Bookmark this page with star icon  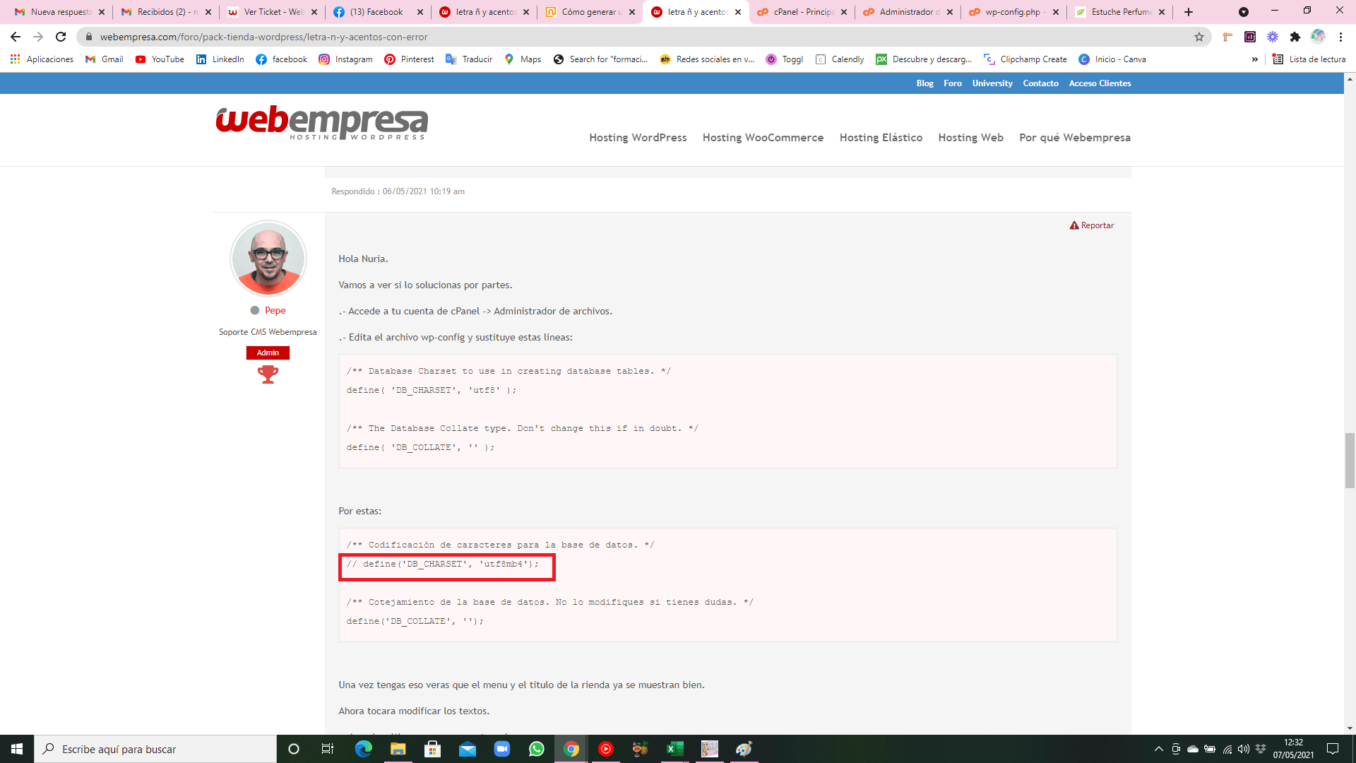[x=1199, y=37]
